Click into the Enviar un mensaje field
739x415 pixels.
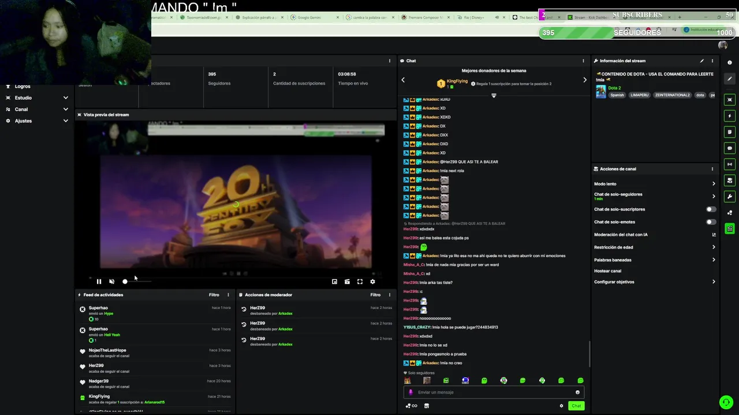point(494,393)
